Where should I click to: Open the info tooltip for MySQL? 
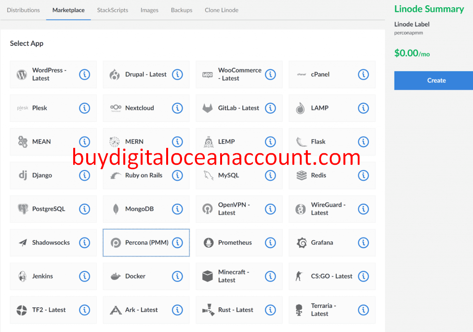click(270, 175)
